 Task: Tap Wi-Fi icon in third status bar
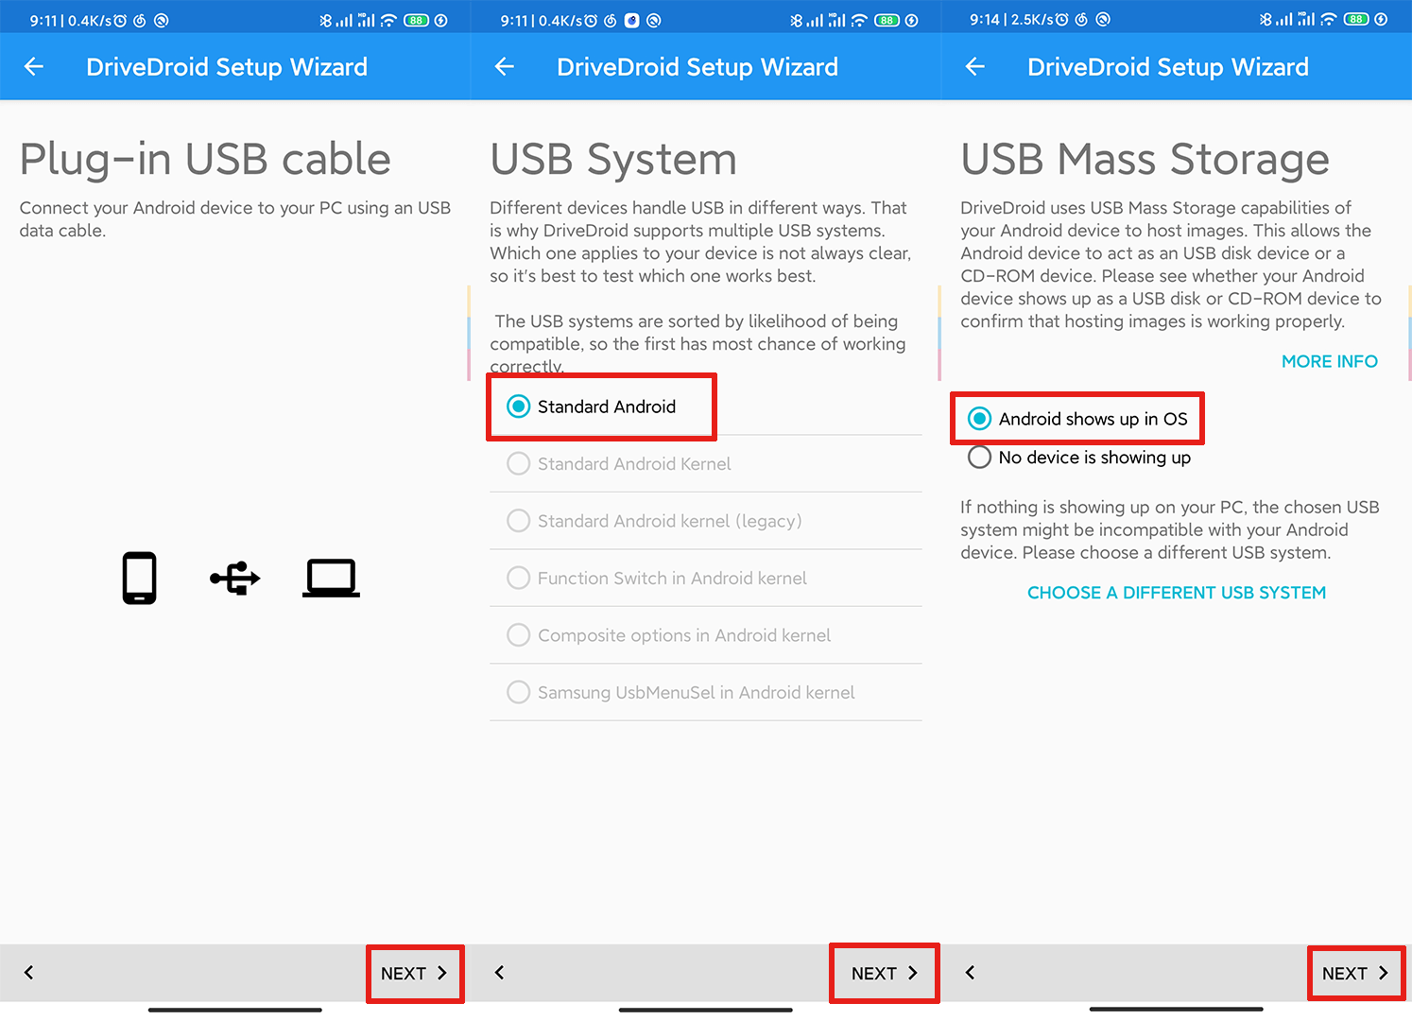(1329, 19)
